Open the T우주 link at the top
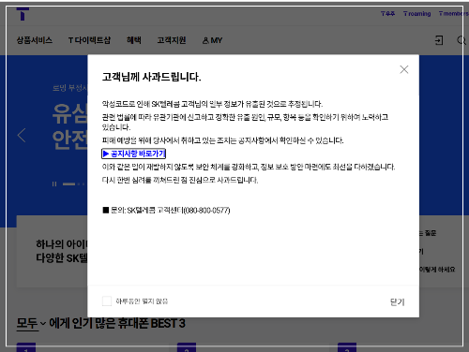The width and height of the screenshot is (469, 352). pos(387,14)
